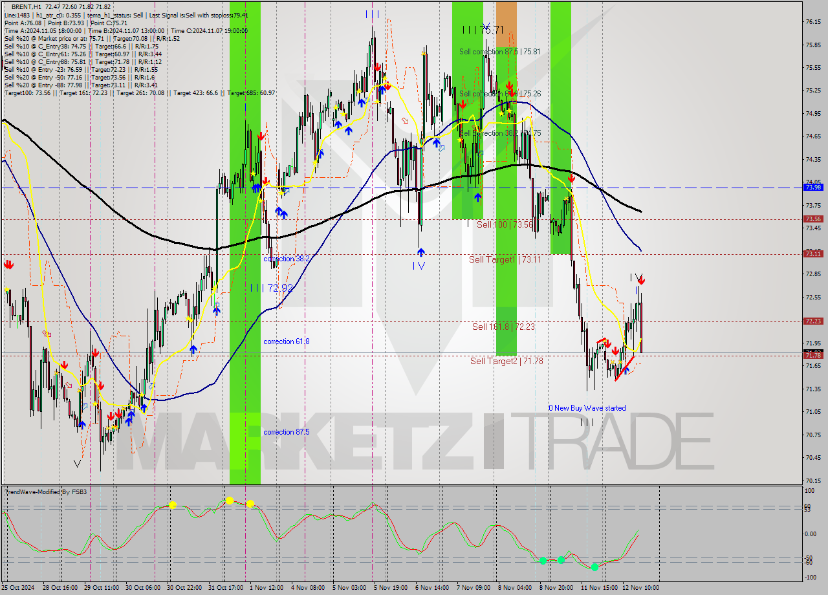This screenshot has width=828, height=595.
Task: Click the 'Sell Target1 | 73.11' label
Action: 505,259
